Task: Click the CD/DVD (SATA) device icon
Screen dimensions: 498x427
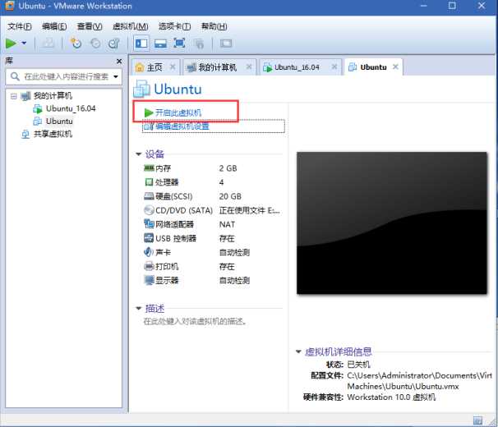Action: coord(149,210)
